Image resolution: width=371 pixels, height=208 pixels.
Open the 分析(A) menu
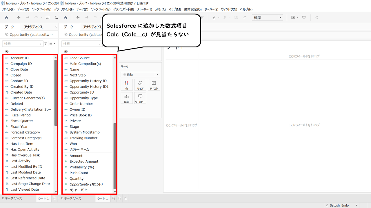(160, 10)
